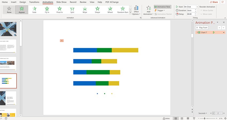Adjust the zoom slider
Image resolution: width=227 pixels, height=120 pixels.
pos(204,118)
